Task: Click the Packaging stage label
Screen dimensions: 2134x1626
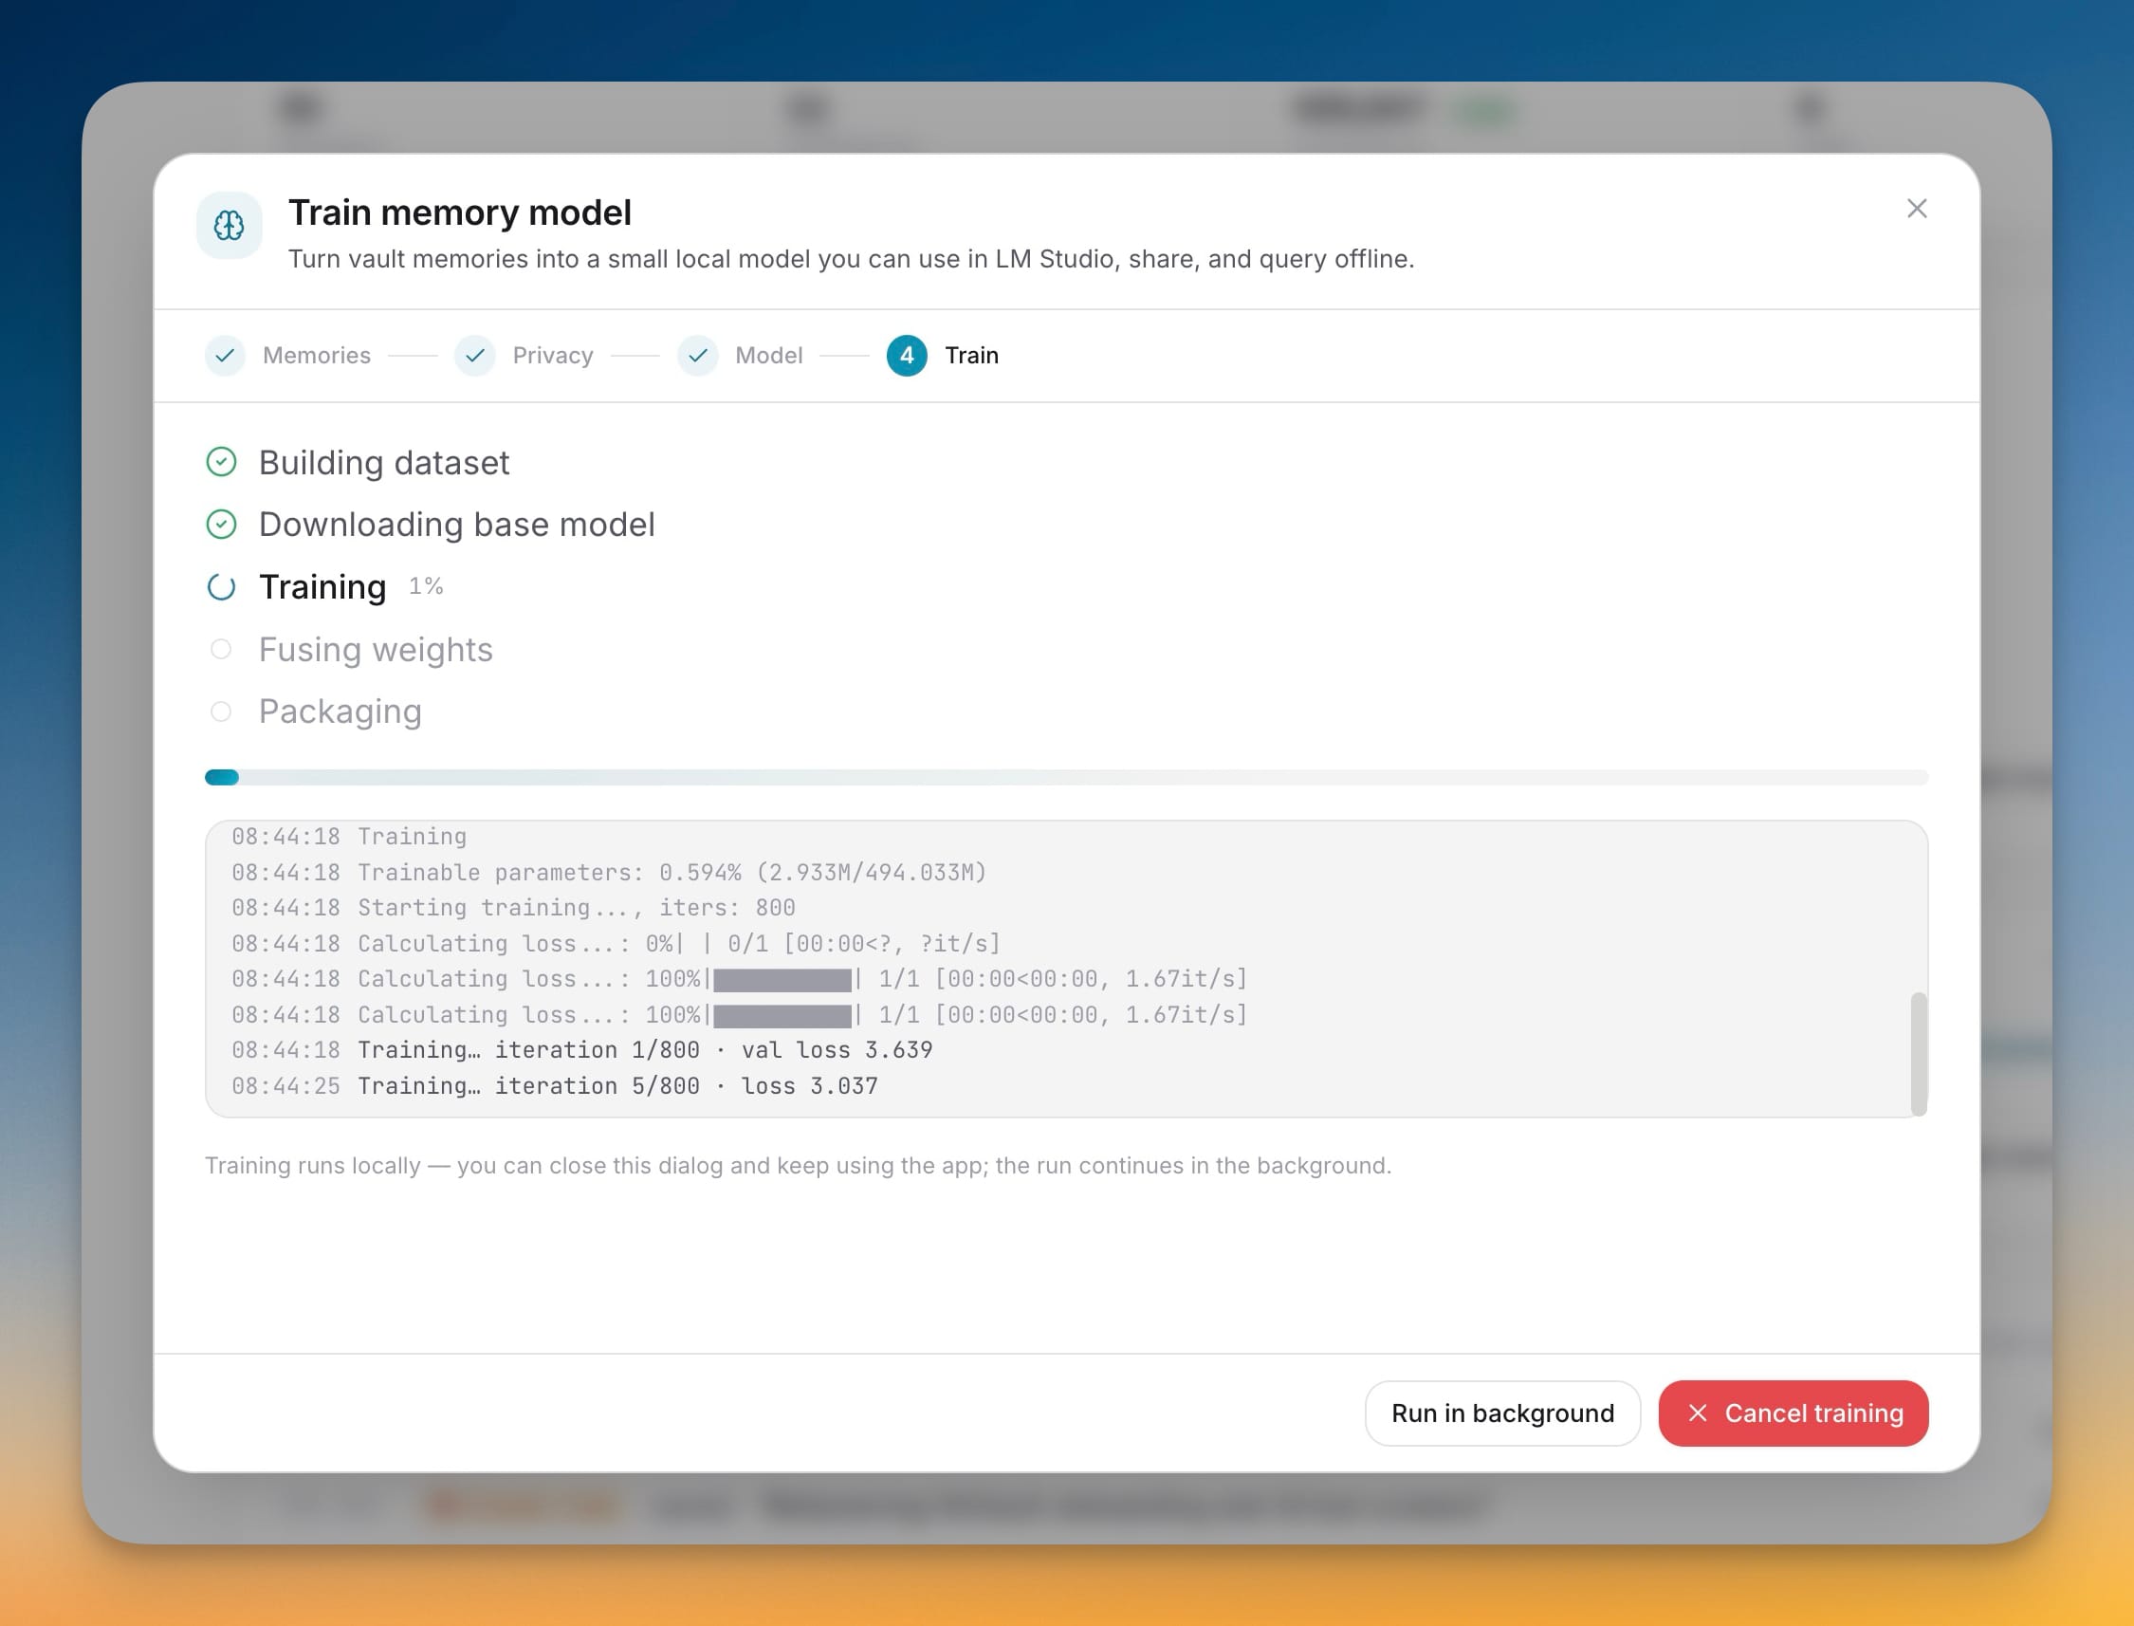Action: [340, 711]
